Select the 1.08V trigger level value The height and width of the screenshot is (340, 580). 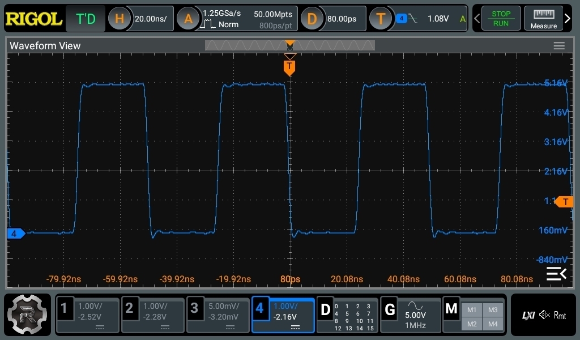(438, 19)
